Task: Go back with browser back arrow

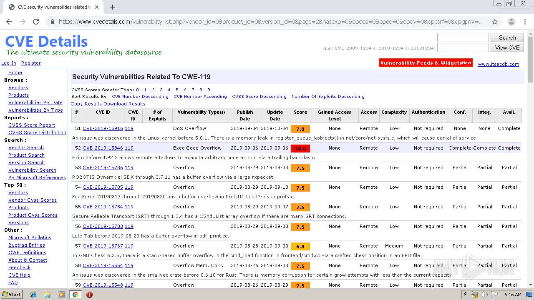Action: [x=9, y=22]
